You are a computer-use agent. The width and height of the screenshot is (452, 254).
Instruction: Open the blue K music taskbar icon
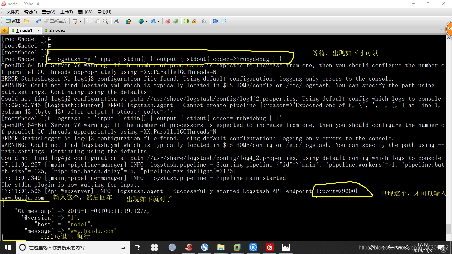pyautogui.click(x=253, y=247)
